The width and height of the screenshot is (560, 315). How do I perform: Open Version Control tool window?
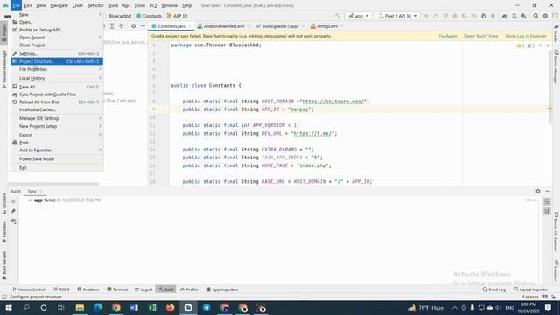coord(29,290)
